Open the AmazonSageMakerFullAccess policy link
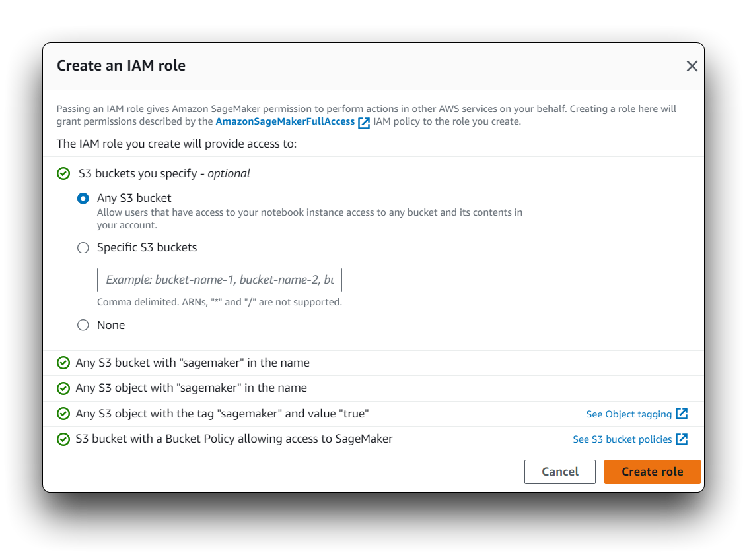 285,122
